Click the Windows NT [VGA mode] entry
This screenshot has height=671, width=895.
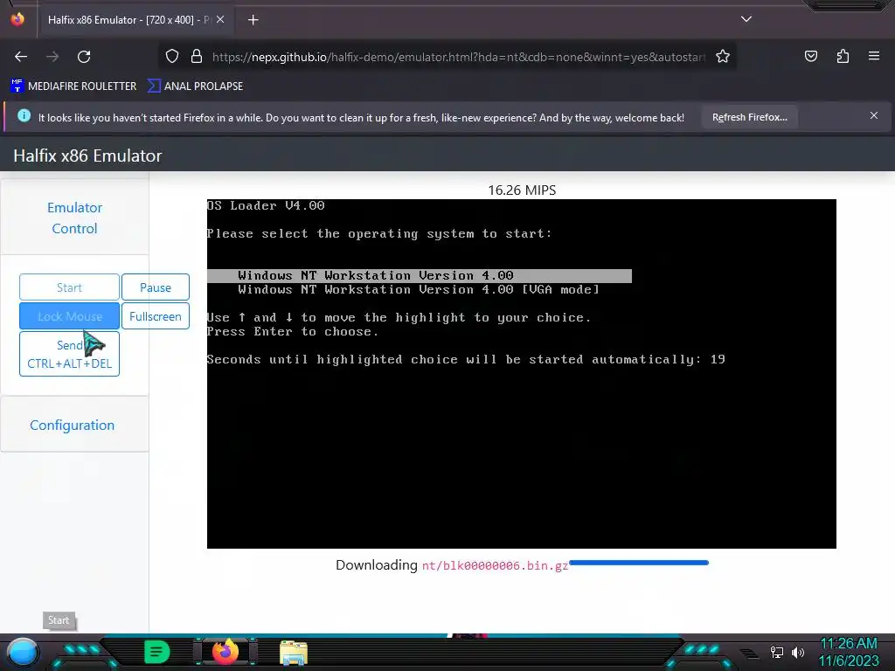coord(419,290)
